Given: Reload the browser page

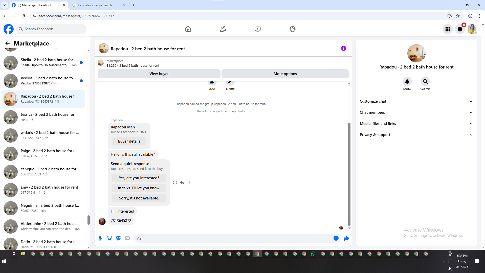Looking at the screenshot, I should point(23,16).
